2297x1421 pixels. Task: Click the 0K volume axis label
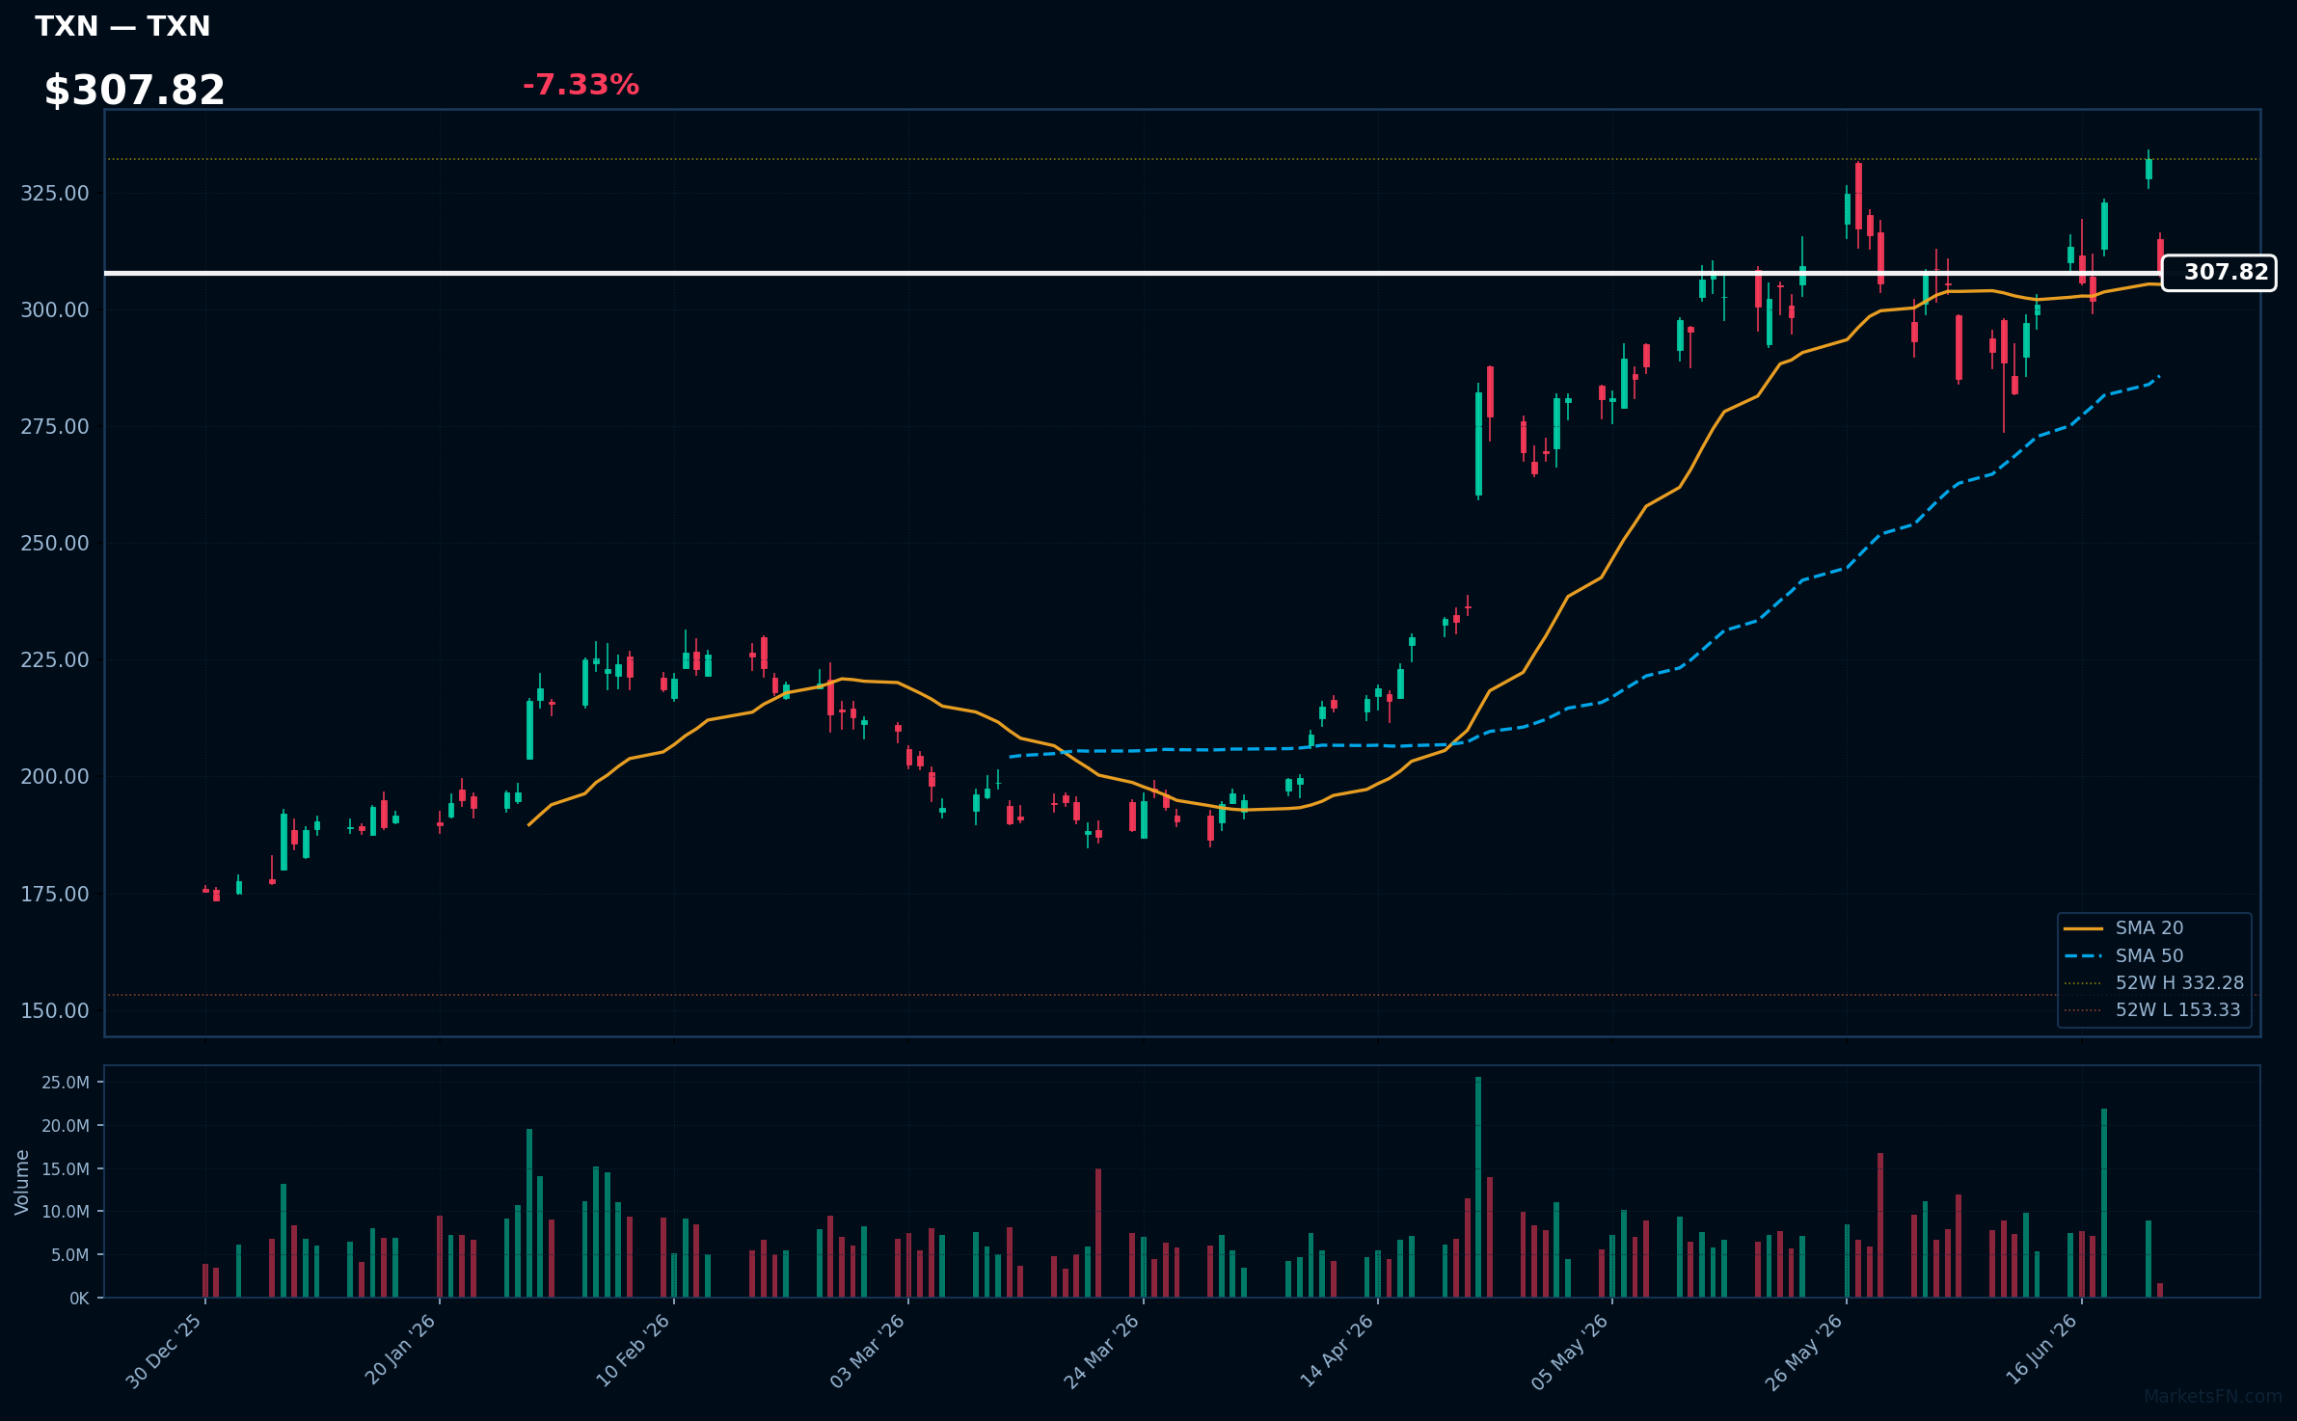click(x=79, y=1299)
